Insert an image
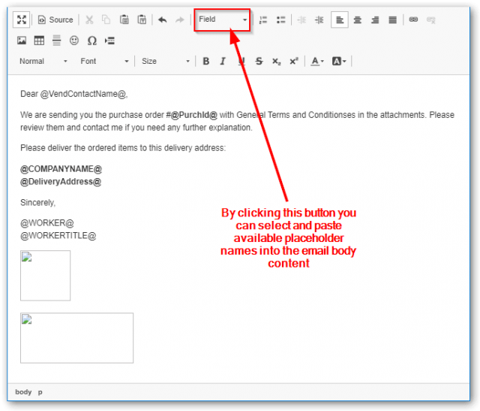Viewport: 480px width, 411px height. point(22,41)
